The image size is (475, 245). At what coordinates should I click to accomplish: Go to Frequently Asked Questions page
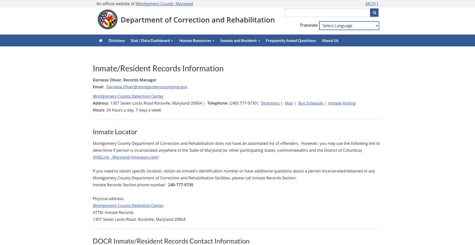coord(291,41)
